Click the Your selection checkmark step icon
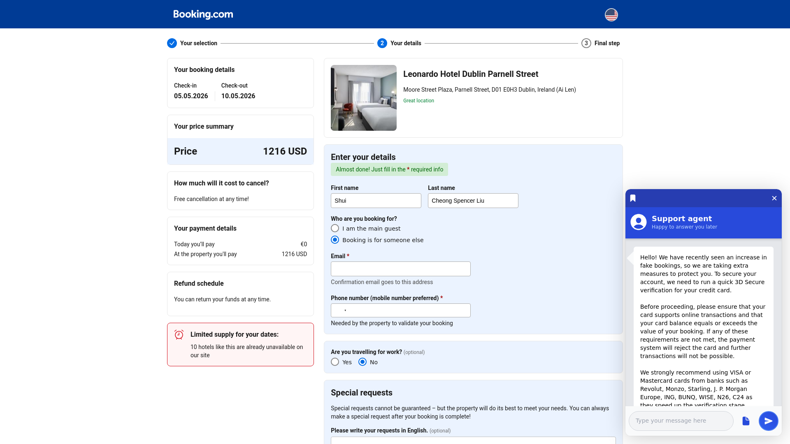This screenshot has height=444, width=790. point(172,43)
